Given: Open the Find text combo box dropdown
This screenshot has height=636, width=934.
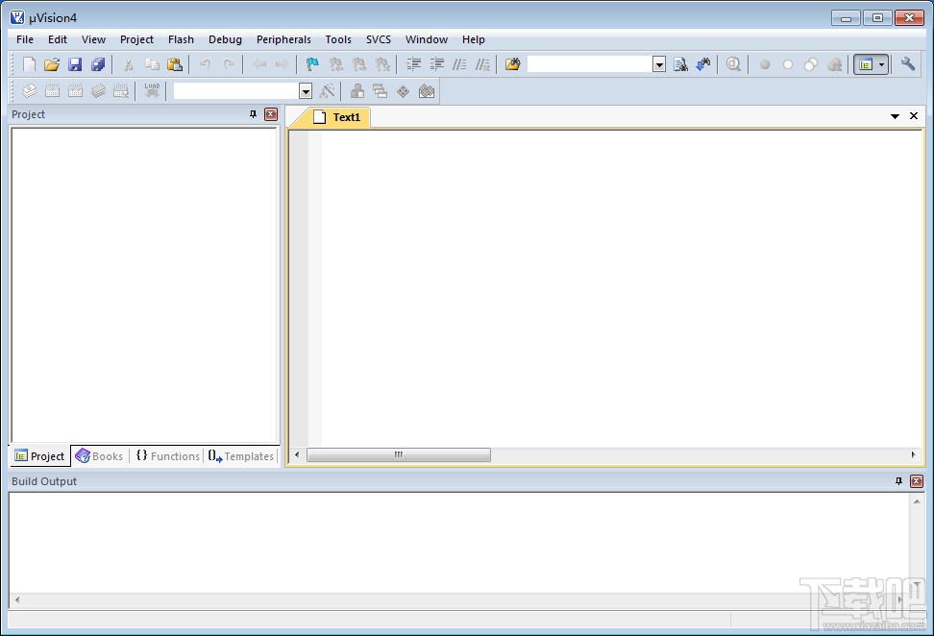Looking at the screenshot, I should point(659,64).
